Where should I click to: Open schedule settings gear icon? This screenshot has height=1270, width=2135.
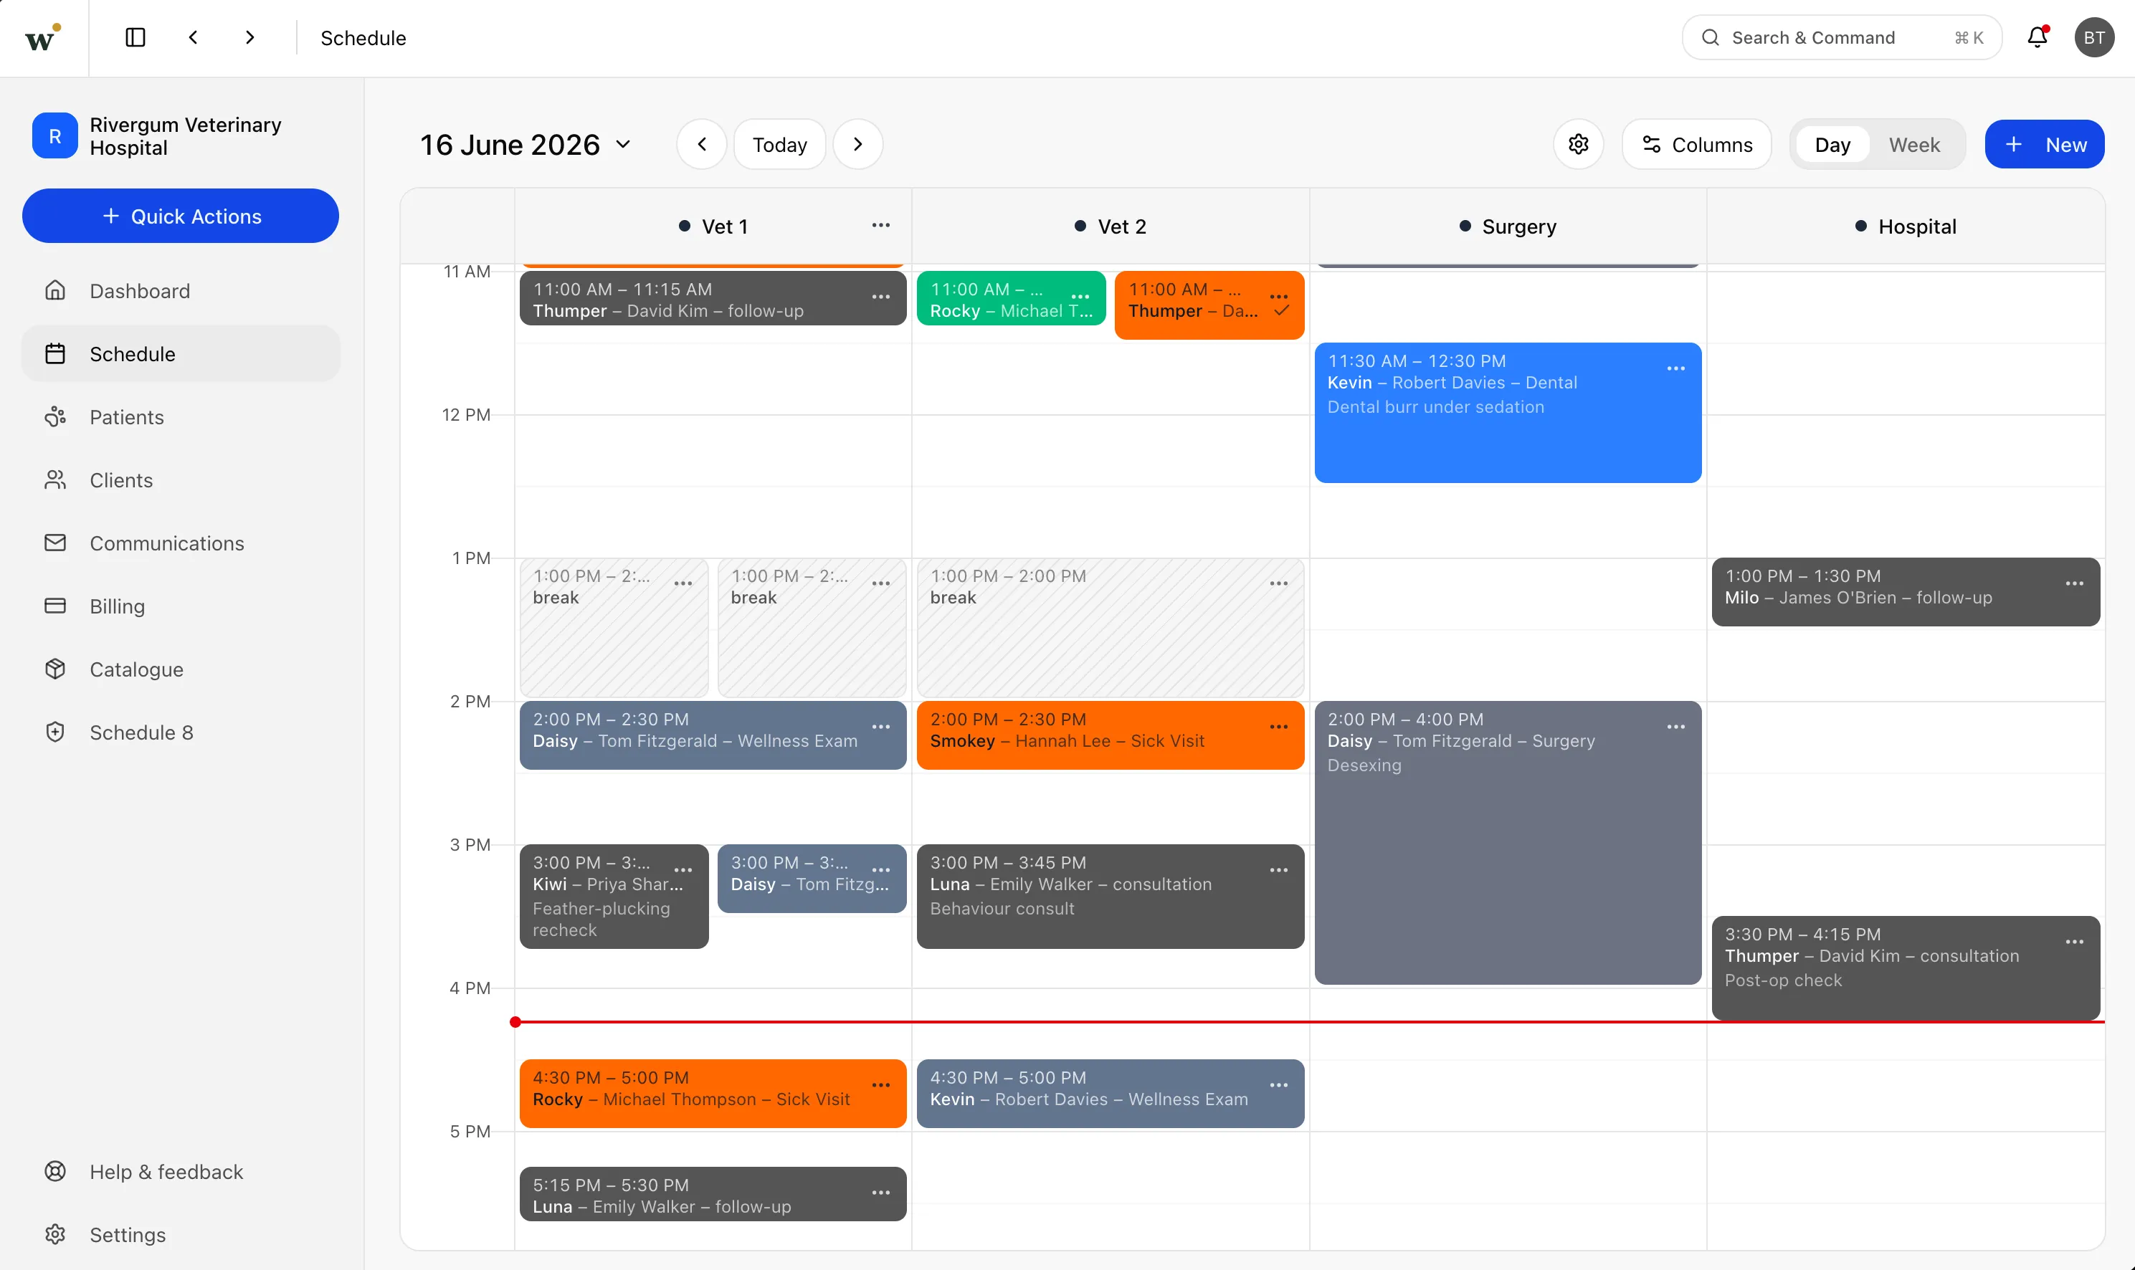(x=1579, y=145)
